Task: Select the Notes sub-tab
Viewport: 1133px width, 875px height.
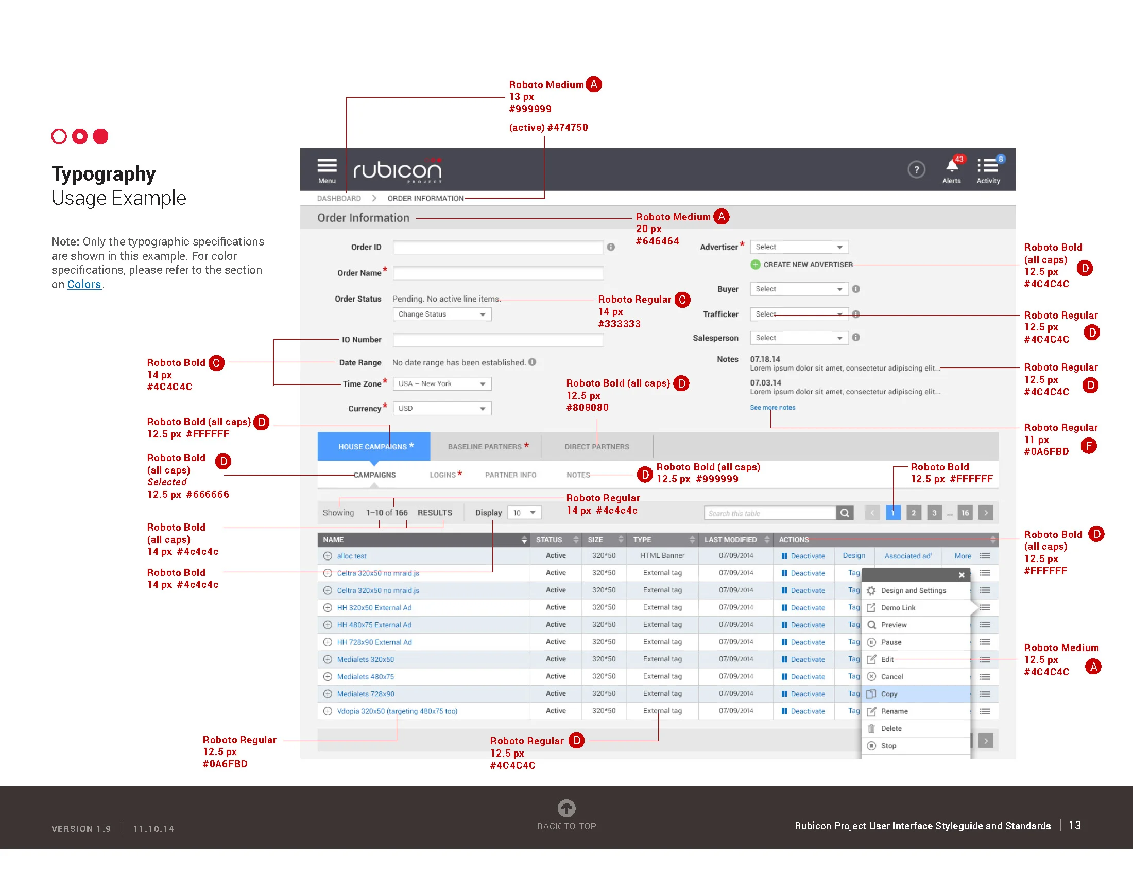Action: [x=578, y=475]
